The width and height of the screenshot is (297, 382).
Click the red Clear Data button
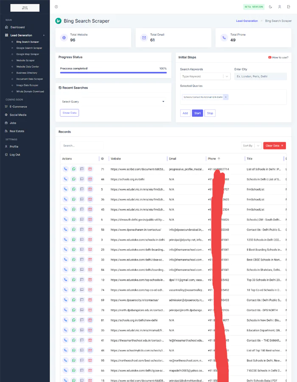point(274,146)
